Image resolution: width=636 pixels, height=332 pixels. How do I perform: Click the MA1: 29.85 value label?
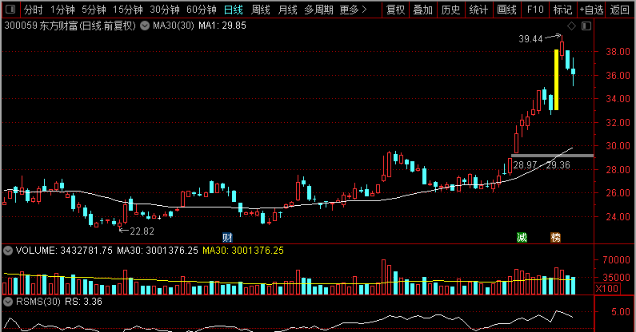point(222,26)
